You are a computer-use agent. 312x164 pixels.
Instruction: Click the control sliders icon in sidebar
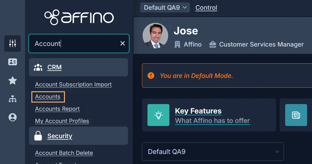(x=12, y=44)
